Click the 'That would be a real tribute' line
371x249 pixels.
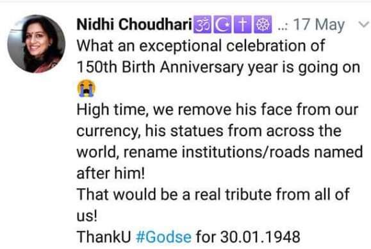click(x=213, y=194)
